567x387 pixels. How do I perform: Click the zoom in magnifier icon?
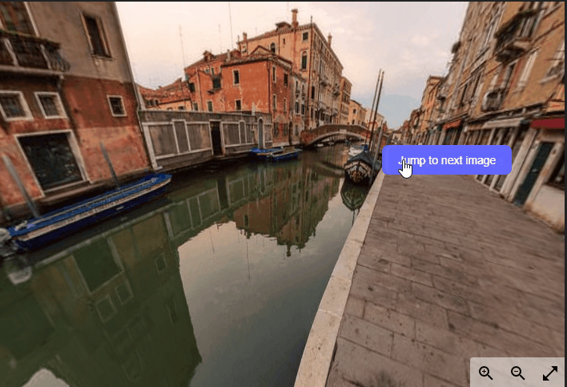[485, 373]
